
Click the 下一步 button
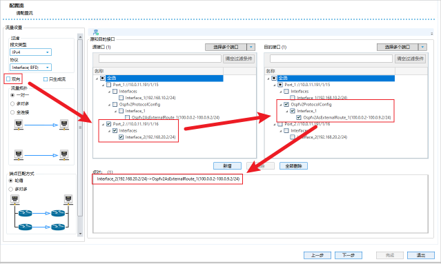click(x=349, y=255)
